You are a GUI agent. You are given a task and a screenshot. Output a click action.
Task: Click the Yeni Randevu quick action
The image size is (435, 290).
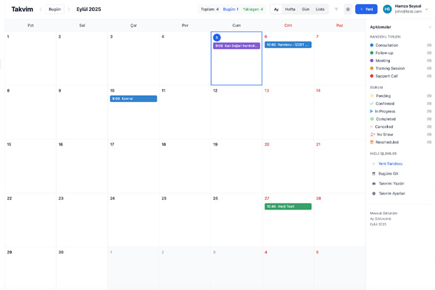390,164
